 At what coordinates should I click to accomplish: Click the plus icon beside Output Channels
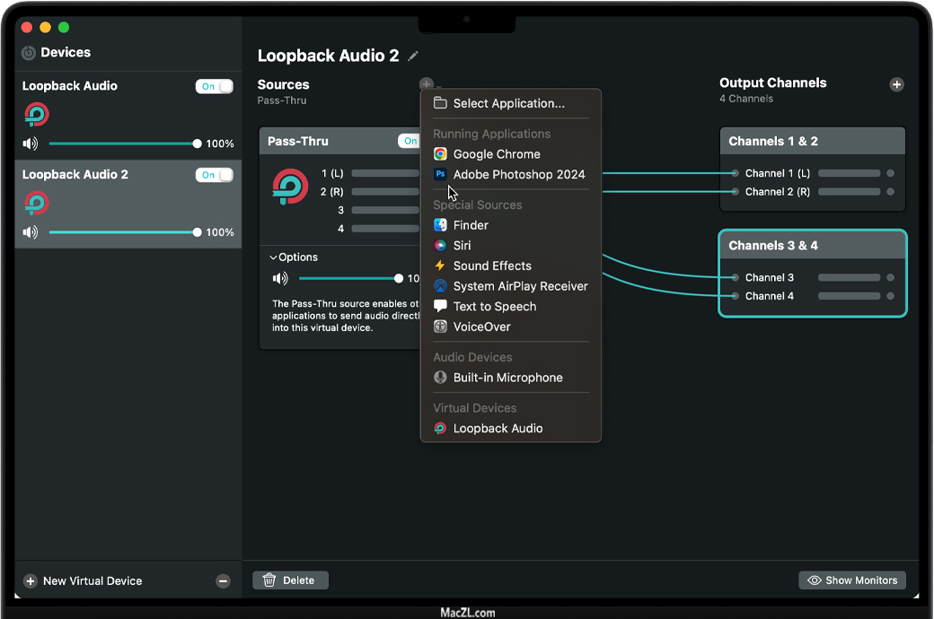(x=896, y=84)
